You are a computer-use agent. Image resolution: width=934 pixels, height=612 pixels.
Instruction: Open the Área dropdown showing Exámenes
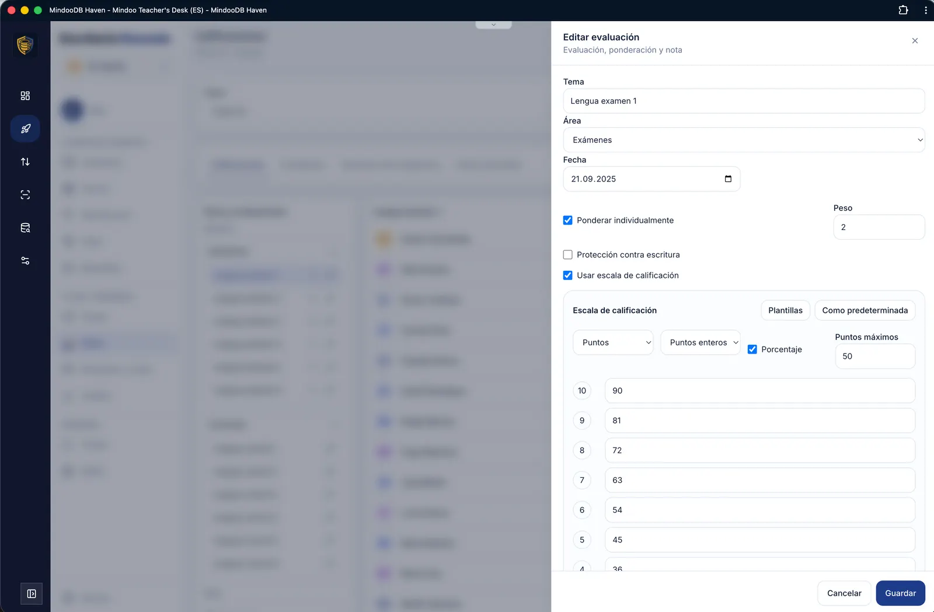(744, 140)
